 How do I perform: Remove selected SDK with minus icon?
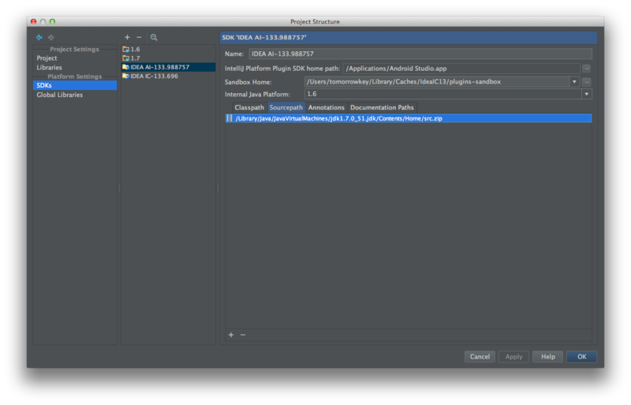coord(140,37)
